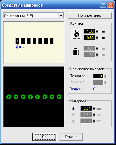Select the rectangular SMD pad icon
The width and height of the screenshot is (116, 145).
point(76,51)
